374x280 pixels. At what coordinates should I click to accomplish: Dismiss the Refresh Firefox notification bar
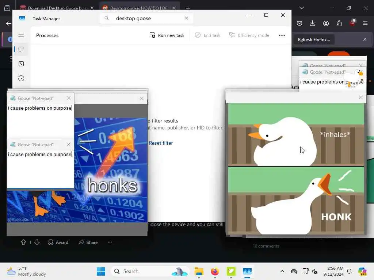point(365,39)
